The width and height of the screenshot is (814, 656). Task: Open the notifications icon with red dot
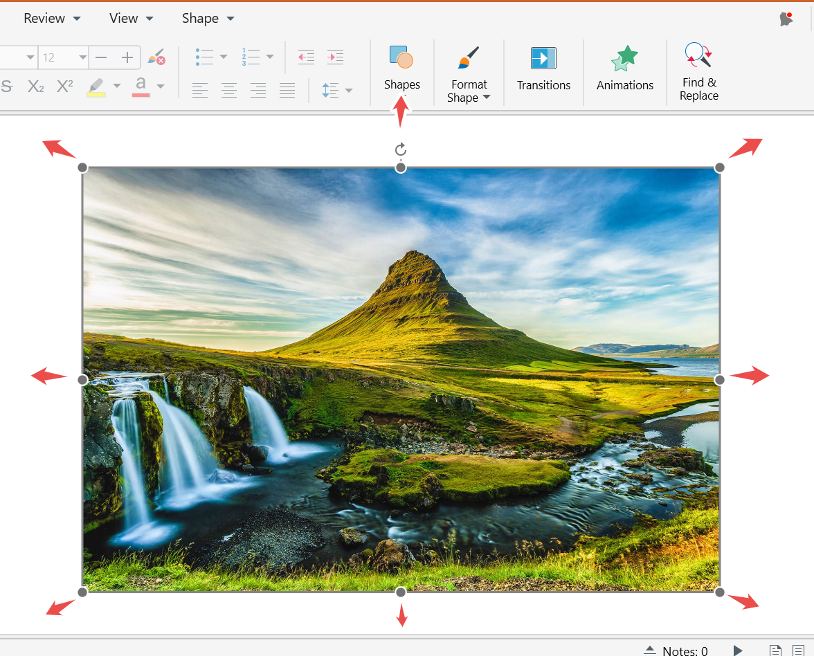click(786, 19)
